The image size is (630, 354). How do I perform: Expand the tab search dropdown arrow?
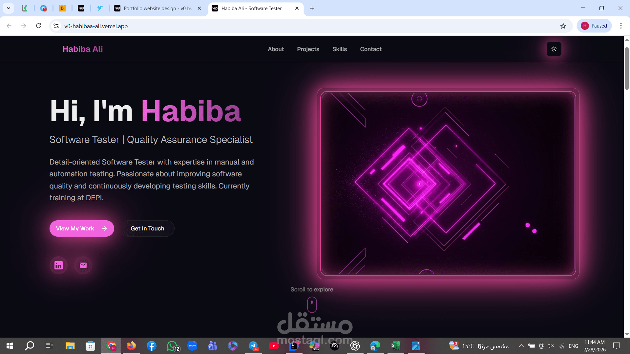coord(9,8)
